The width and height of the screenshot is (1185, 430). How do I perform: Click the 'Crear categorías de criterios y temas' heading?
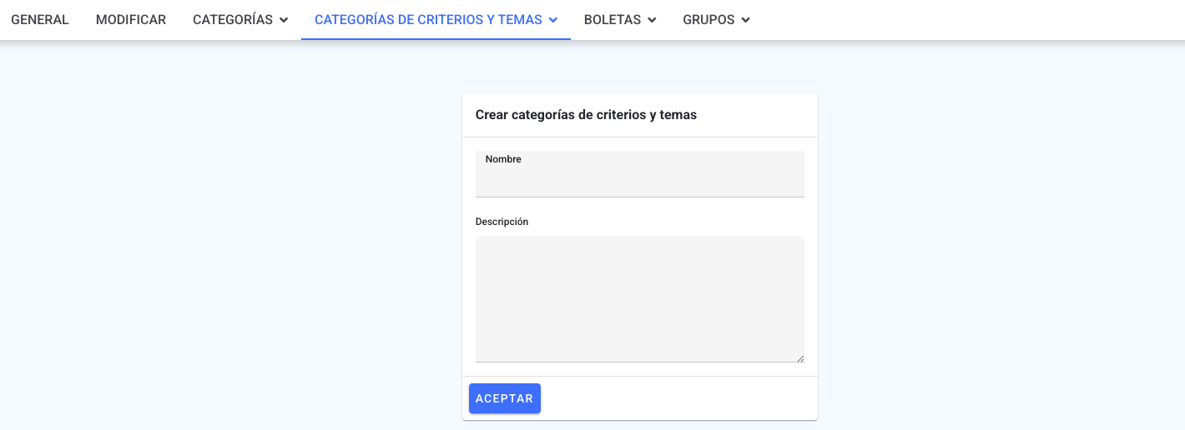click(x=586, y=115)
